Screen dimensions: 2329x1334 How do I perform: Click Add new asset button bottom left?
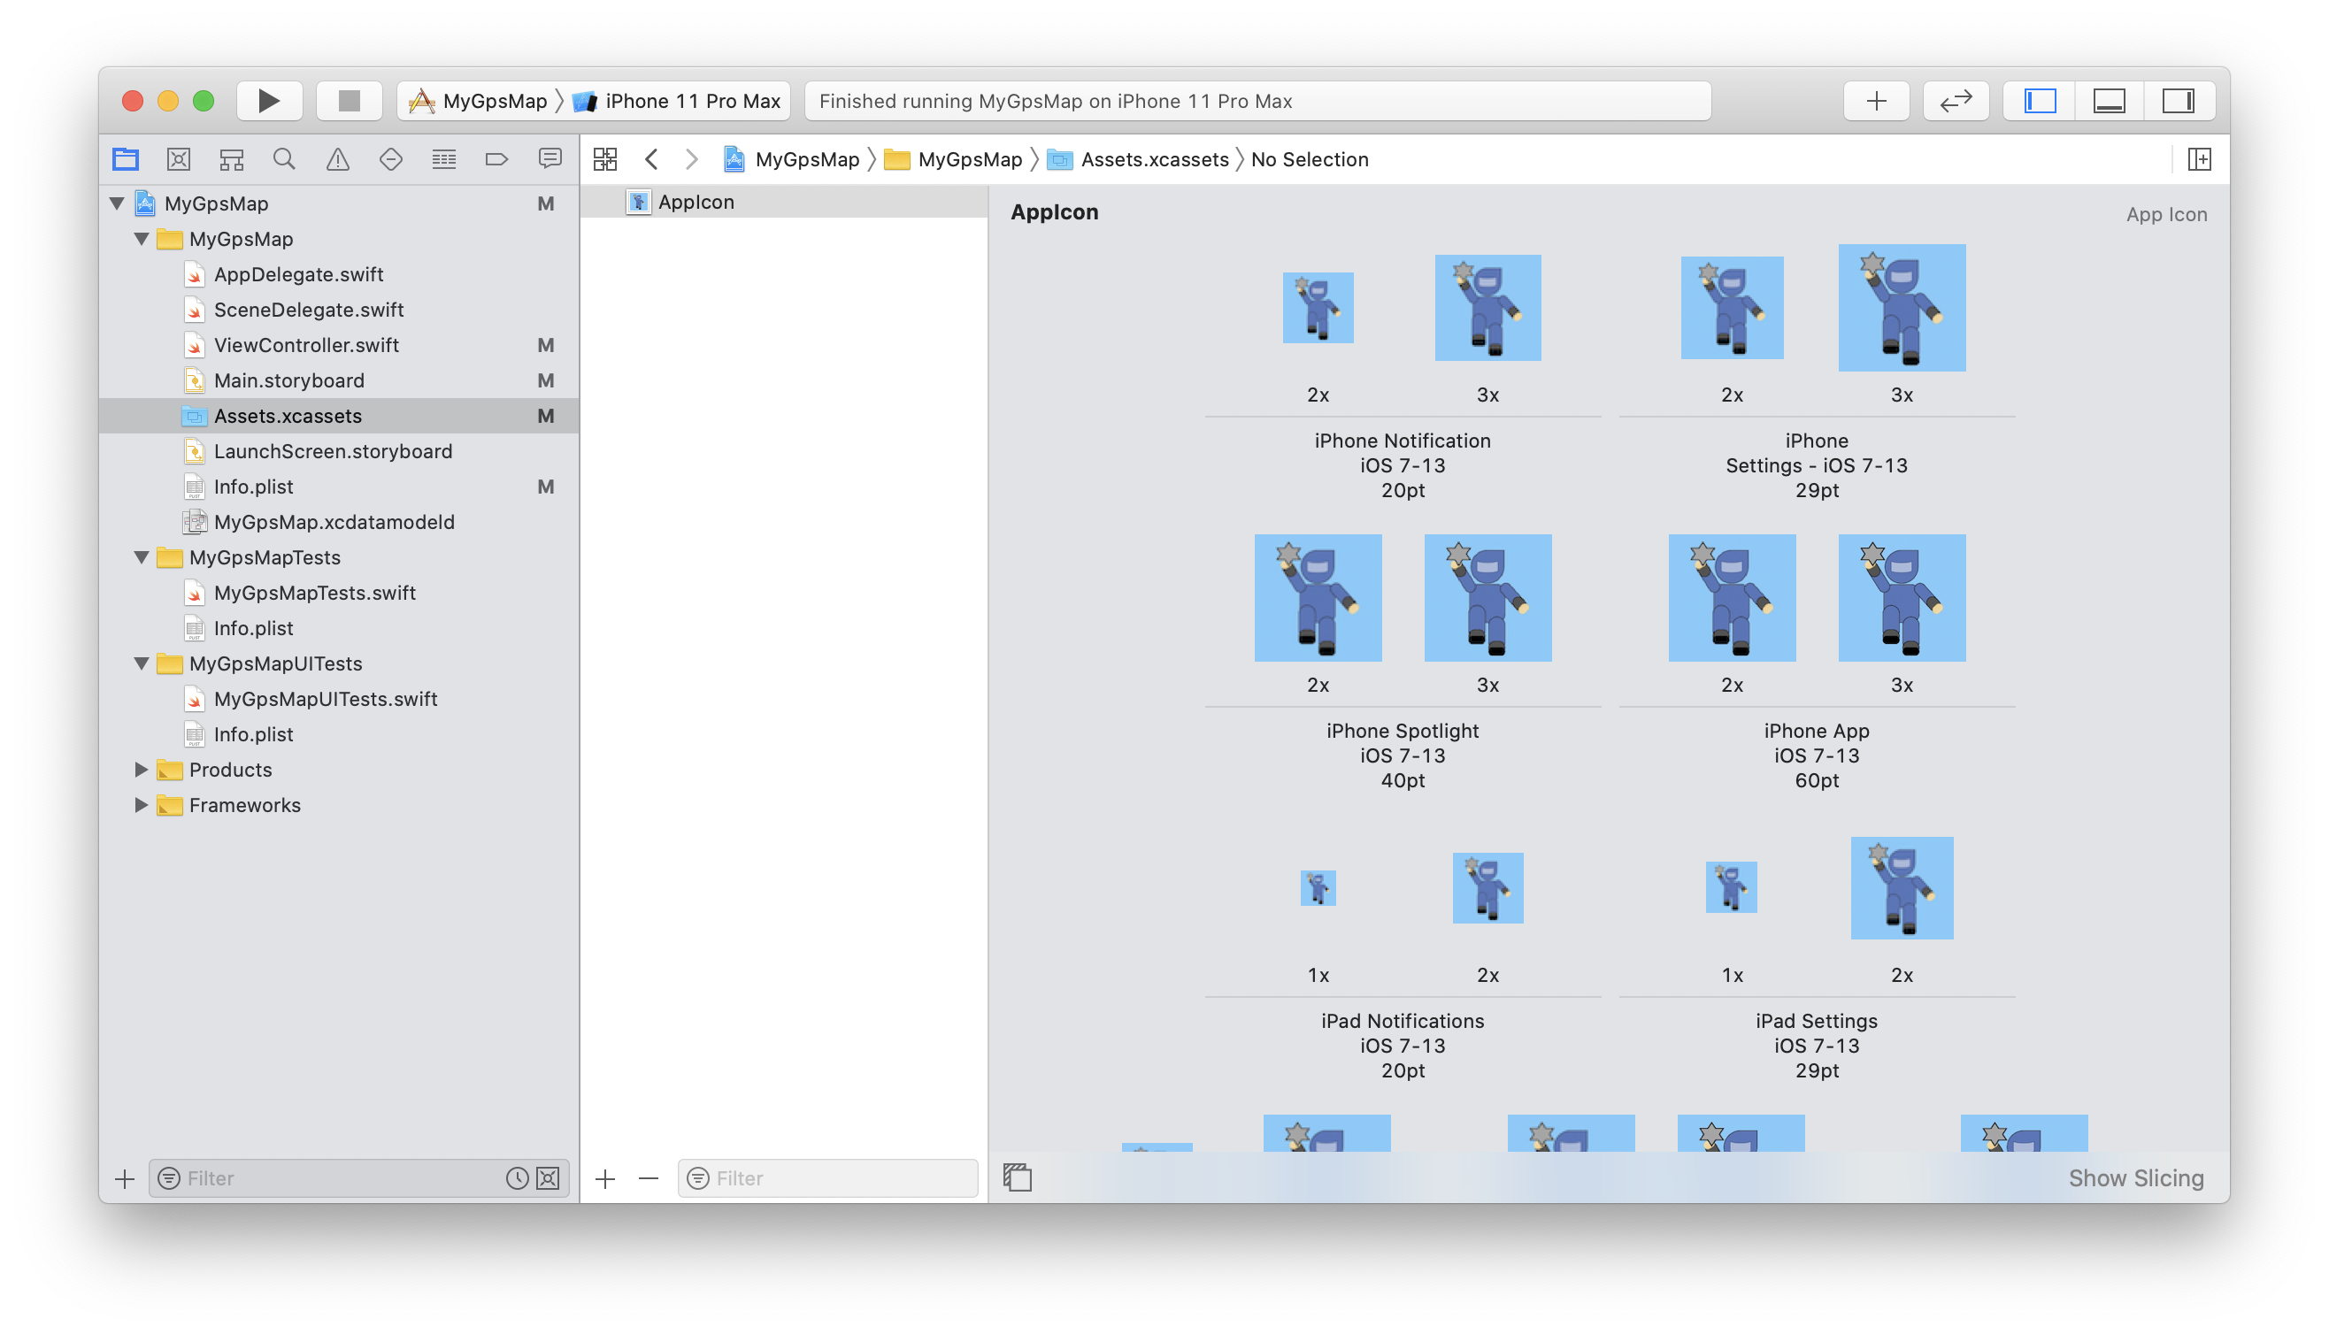click(x=604, y=1177)
